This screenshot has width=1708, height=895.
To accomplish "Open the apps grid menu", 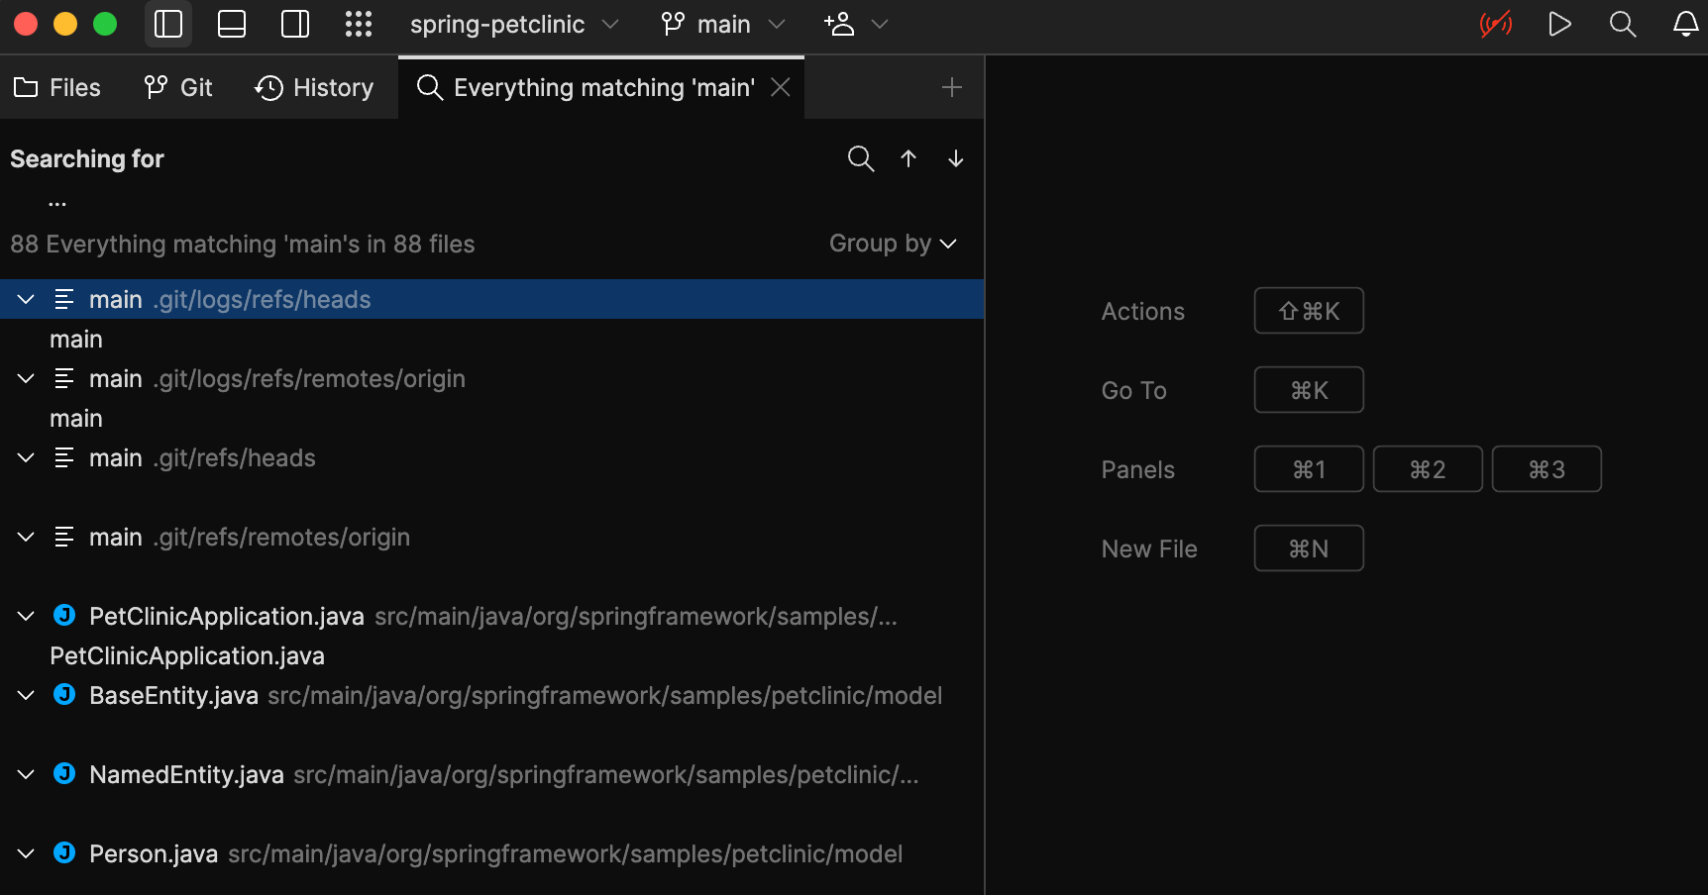I will pos(359,24).
